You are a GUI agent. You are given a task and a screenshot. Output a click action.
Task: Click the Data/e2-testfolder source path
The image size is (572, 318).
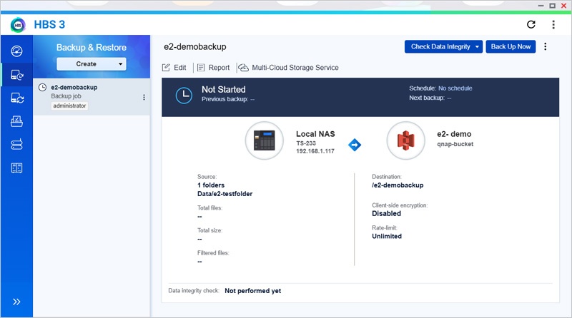pyautogui.click(x=225, y=194)
